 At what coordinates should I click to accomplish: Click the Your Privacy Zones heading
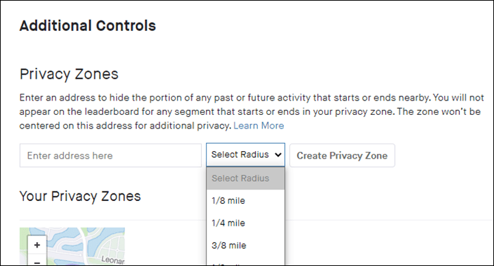(80, 196)
